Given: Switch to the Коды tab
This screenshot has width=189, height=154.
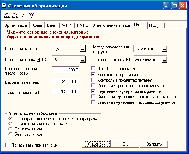Looking at the screenshot, I should click(37, 25).
